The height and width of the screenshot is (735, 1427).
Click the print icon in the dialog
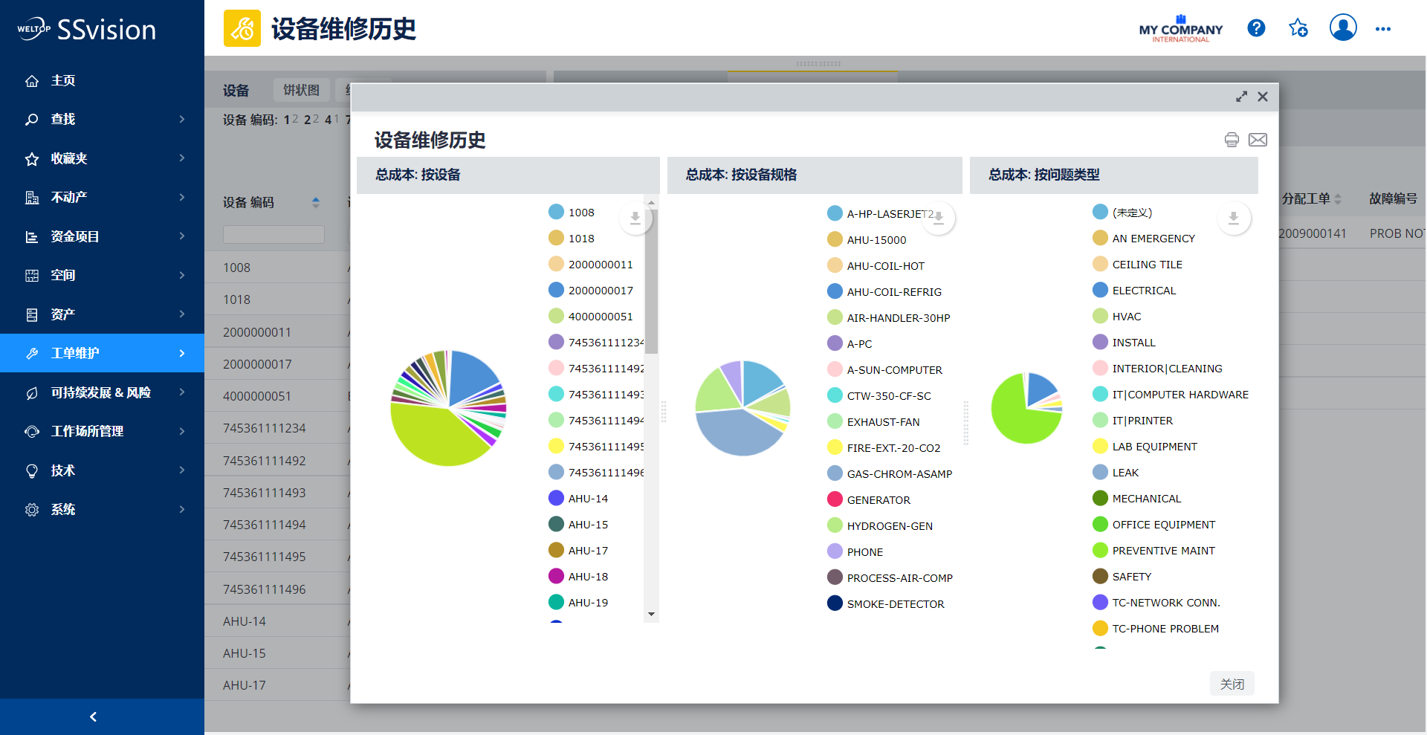point(1232,140)
